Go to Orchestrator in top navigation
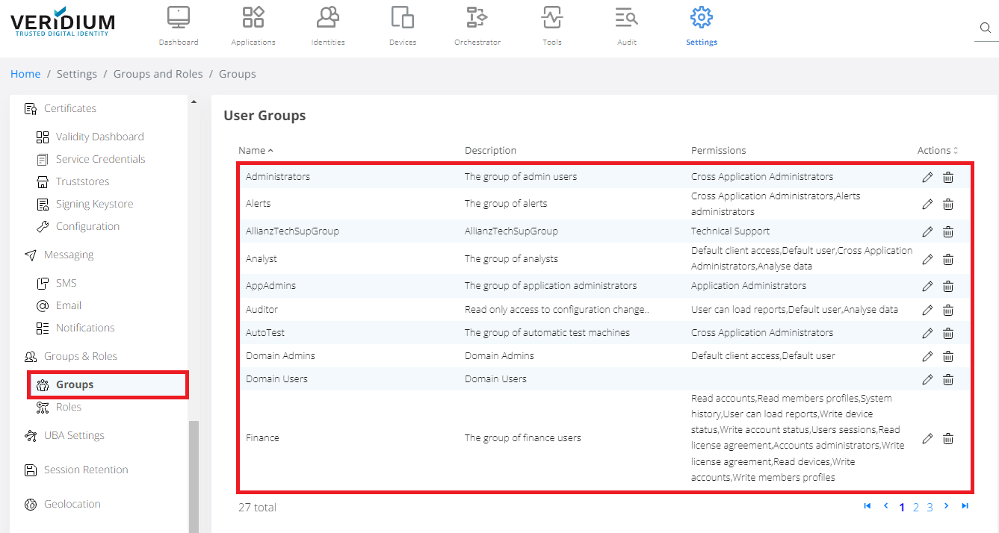This screenshot has height=533, width=999. coord(477,26)
